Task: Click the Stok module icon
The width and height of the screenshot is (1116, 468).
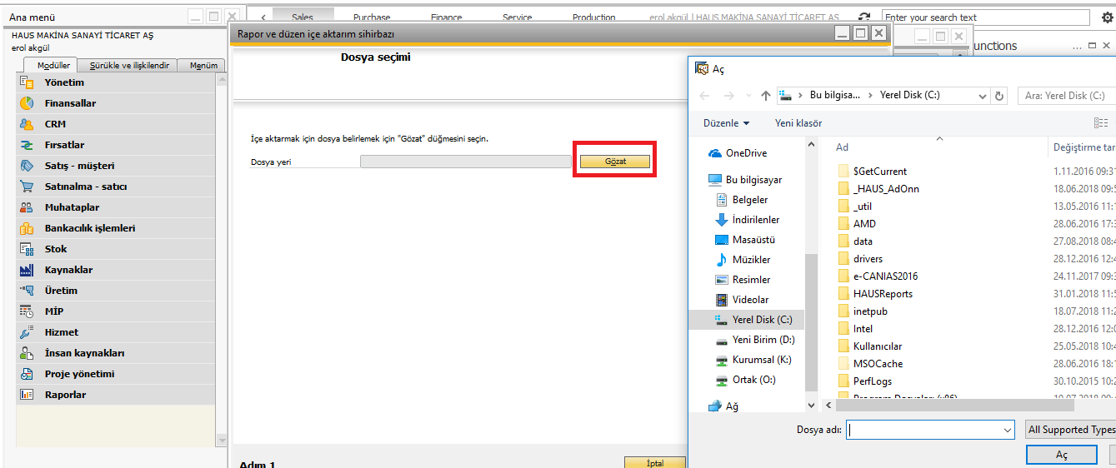Action: [x=27, y=249]
